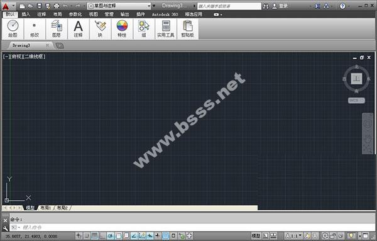Open the 特性 properties color wheel panel
This screenshot has width=377, height=241.
122,29
